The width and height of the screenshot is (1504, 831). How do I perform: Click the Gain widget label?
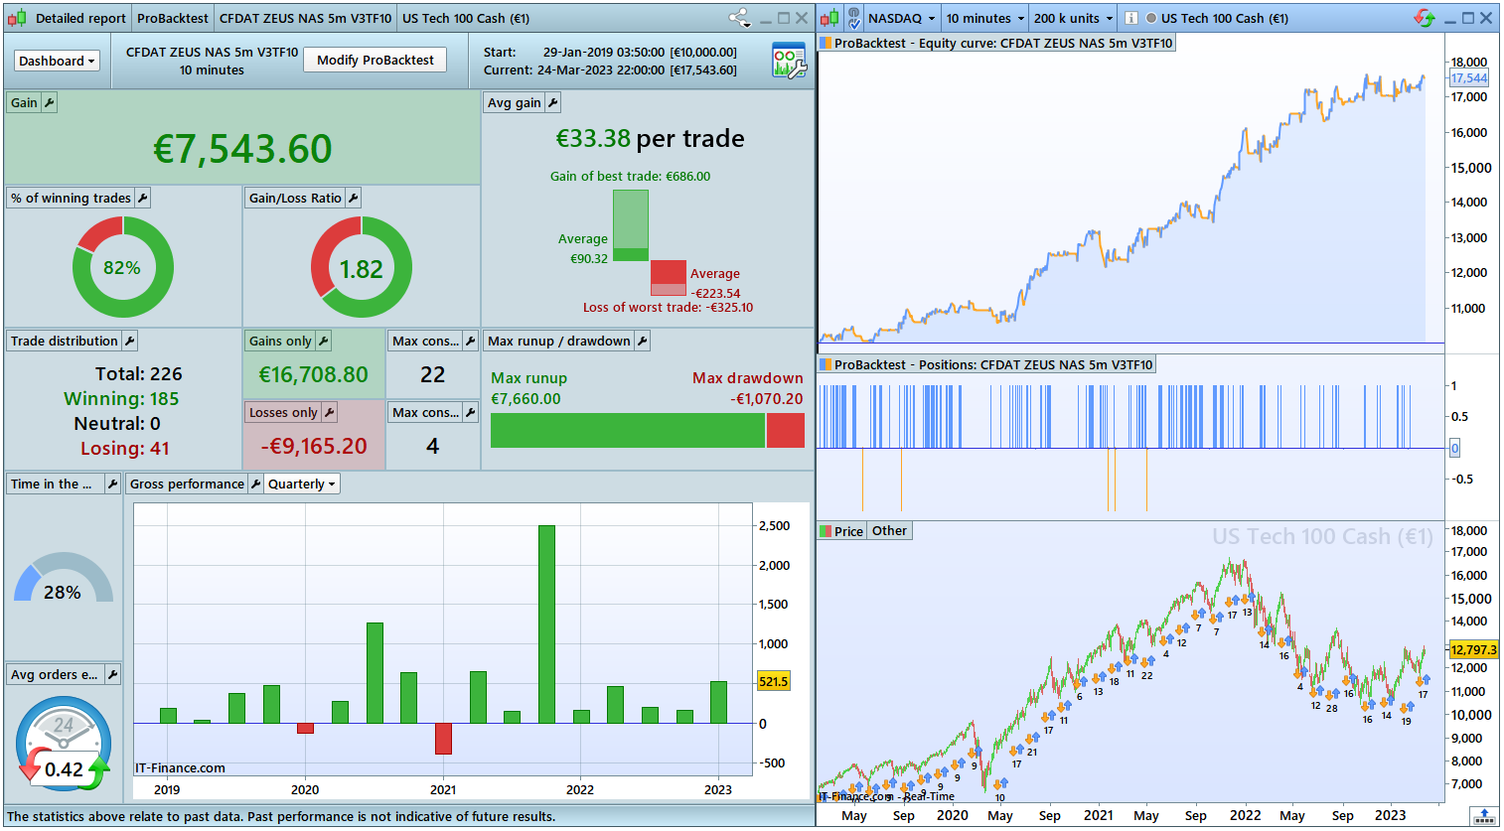point(24,102)
